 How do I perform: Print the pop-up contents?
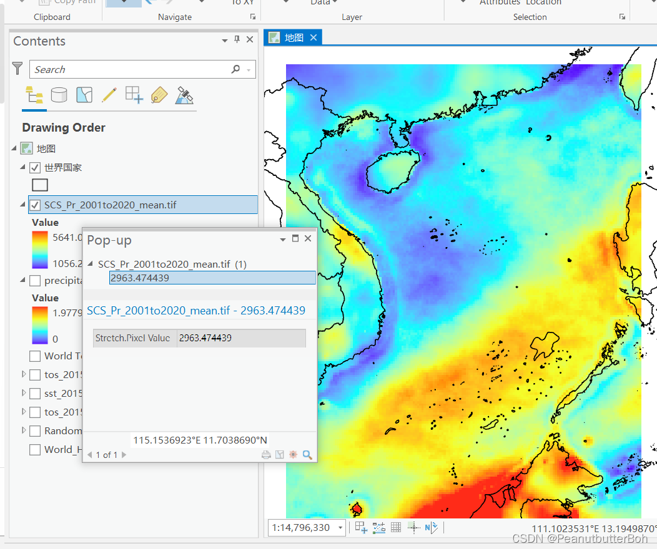click(266, 454)
